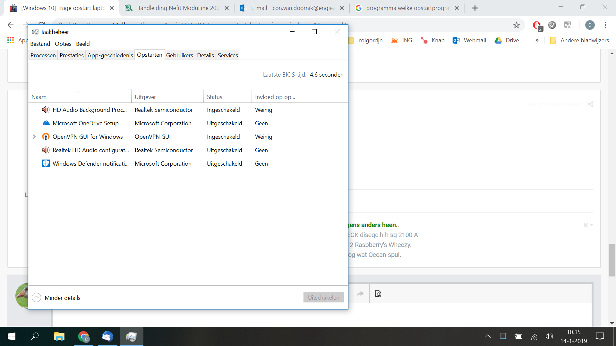Close the Windows 10 Trage opstart tab
This screenshot has width=616, height=346.
tap(112, 8)
